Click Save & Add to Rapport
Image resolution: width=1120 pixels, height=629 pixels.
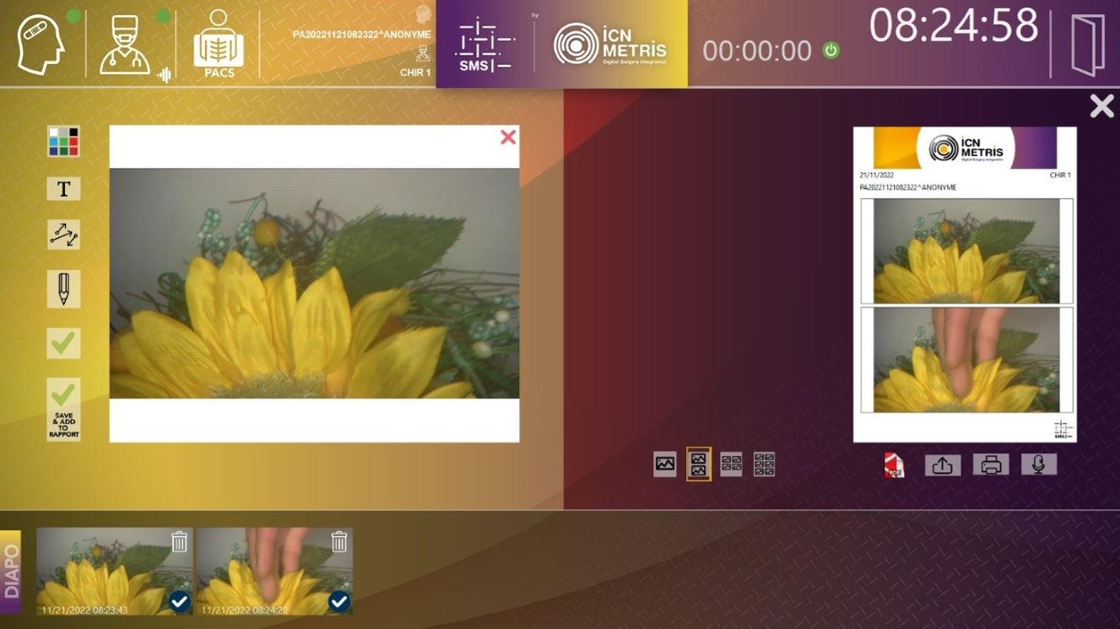(63, 409)
